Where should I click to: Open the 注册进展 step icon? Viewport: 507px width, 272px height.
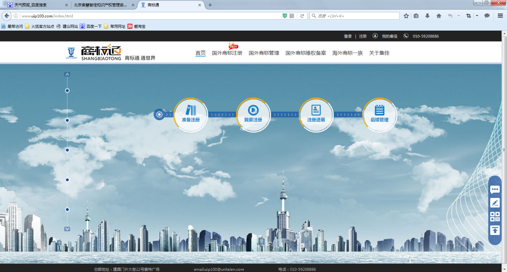point(316,115)
